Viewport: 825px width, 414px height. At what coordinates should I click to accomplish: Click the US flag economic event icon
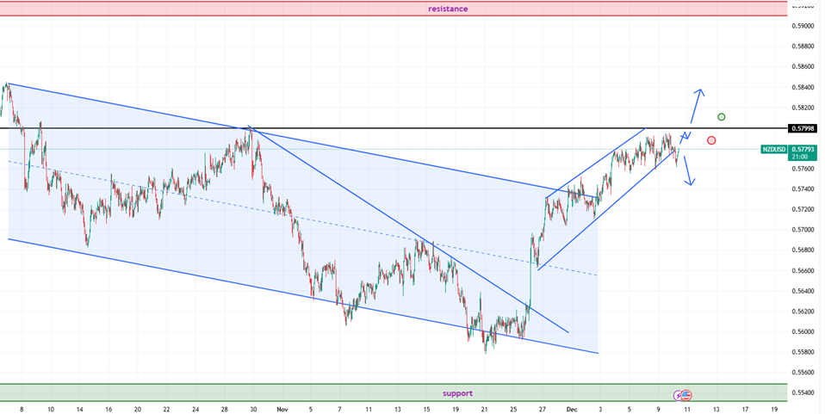687,395
